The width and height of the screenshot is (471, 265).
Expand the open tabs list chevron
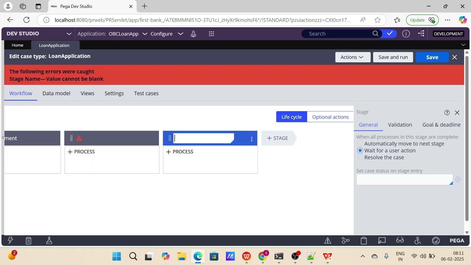coord(463,45)
